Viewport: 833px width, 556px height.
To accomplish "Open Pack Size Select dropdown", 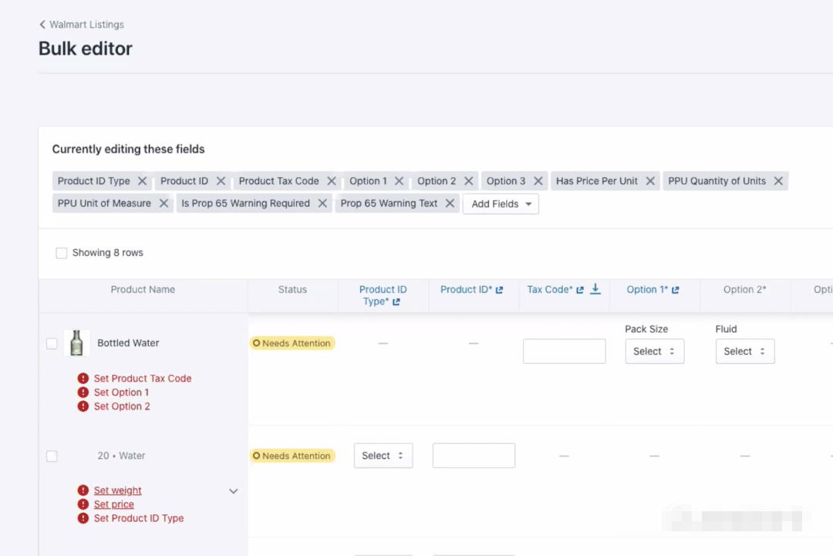I will [654, 352].
